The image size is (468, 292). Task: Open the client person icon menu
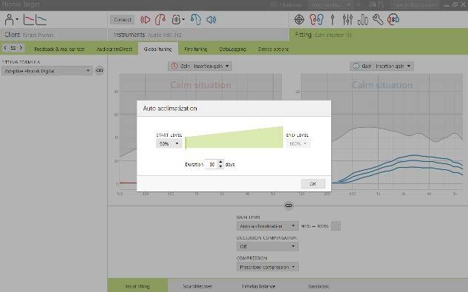tap(11, 20)
